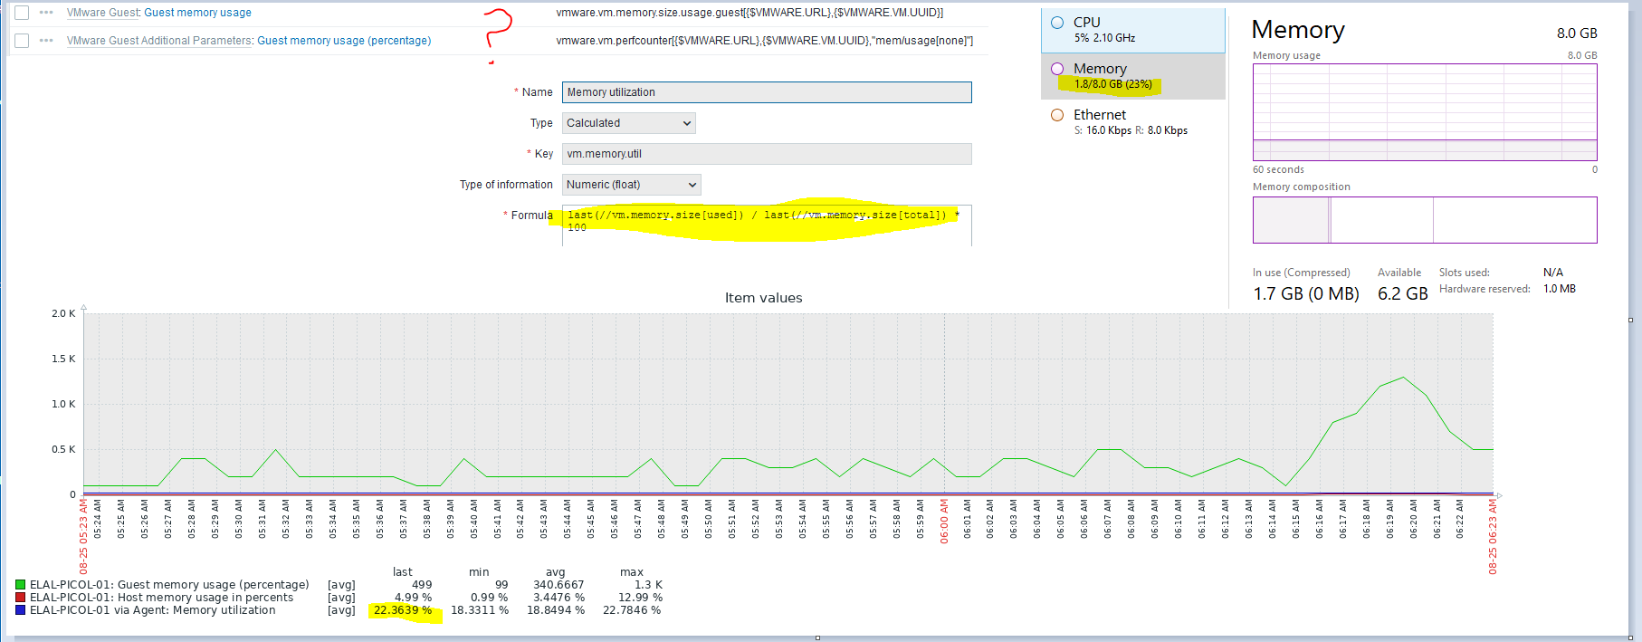Click the green Guest memory usage legend swatch
Screen dimensions: 1642x642
(x=21, y=585)
